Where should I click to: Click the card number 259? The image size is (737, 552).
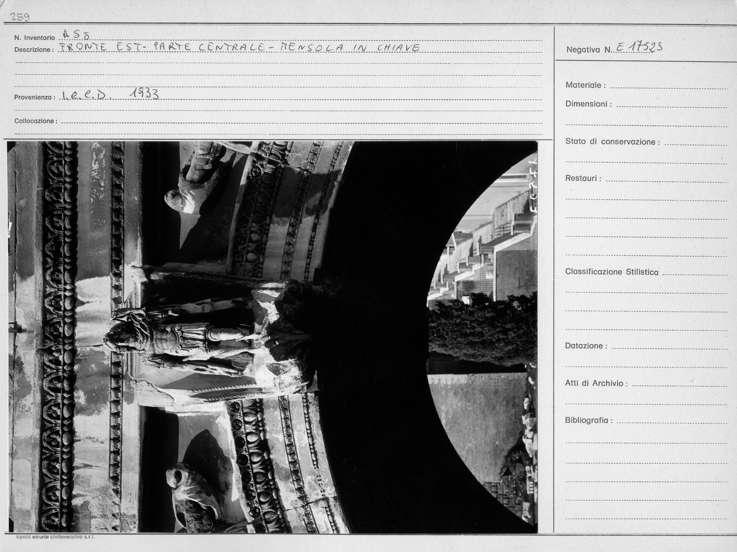click(19, 17)
